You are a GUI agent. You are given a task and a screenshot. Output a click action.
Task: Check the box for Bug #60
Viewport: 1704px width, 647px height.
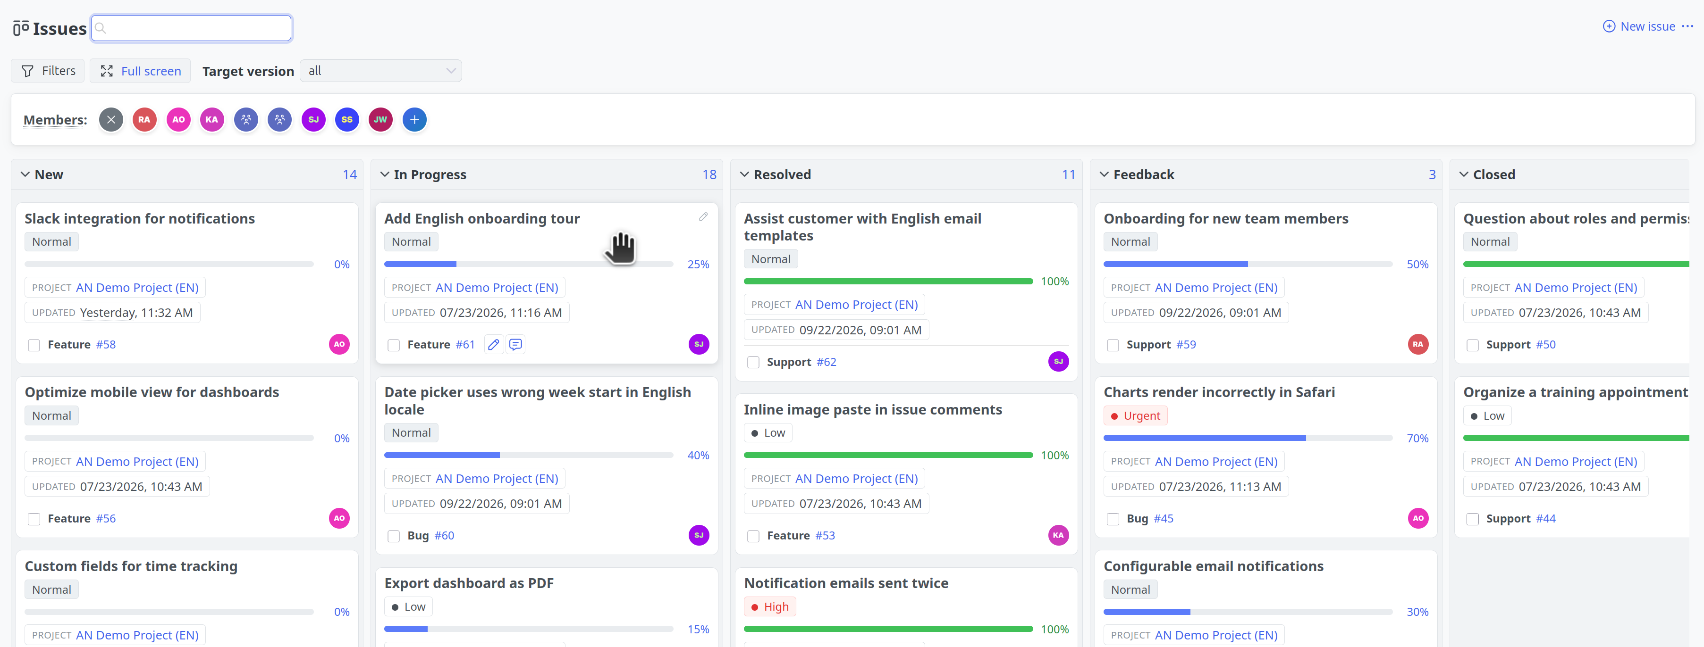pos(394,536)
